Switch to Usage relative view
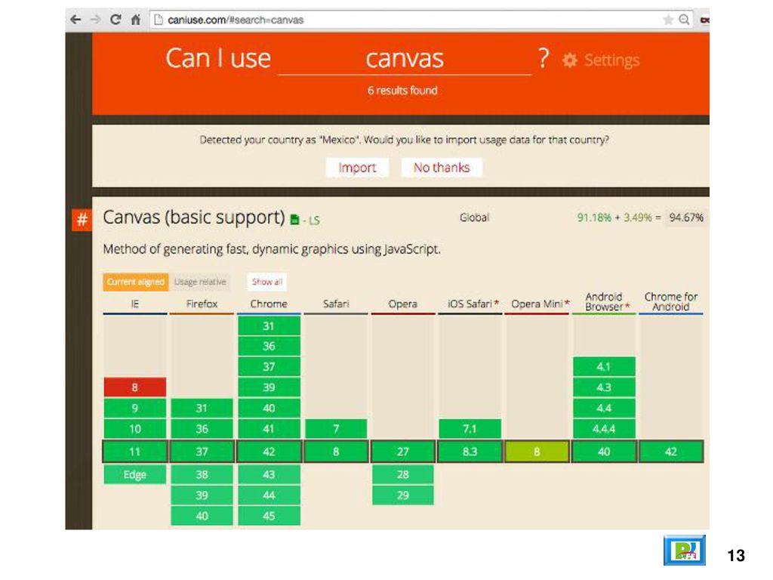 (200, 282)
